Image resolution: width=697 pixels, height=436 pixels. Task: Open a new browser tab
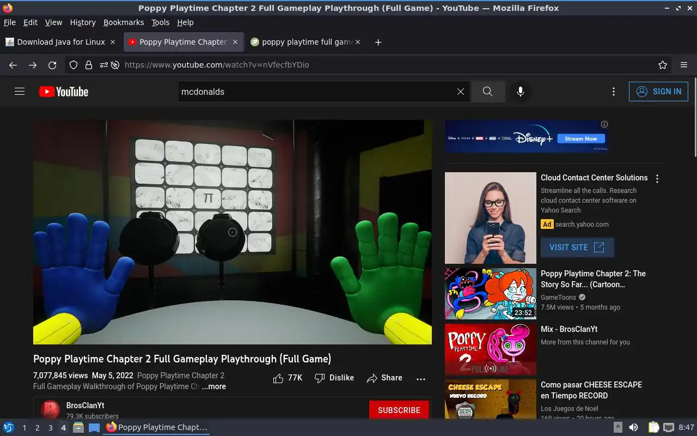pos(378,42)
